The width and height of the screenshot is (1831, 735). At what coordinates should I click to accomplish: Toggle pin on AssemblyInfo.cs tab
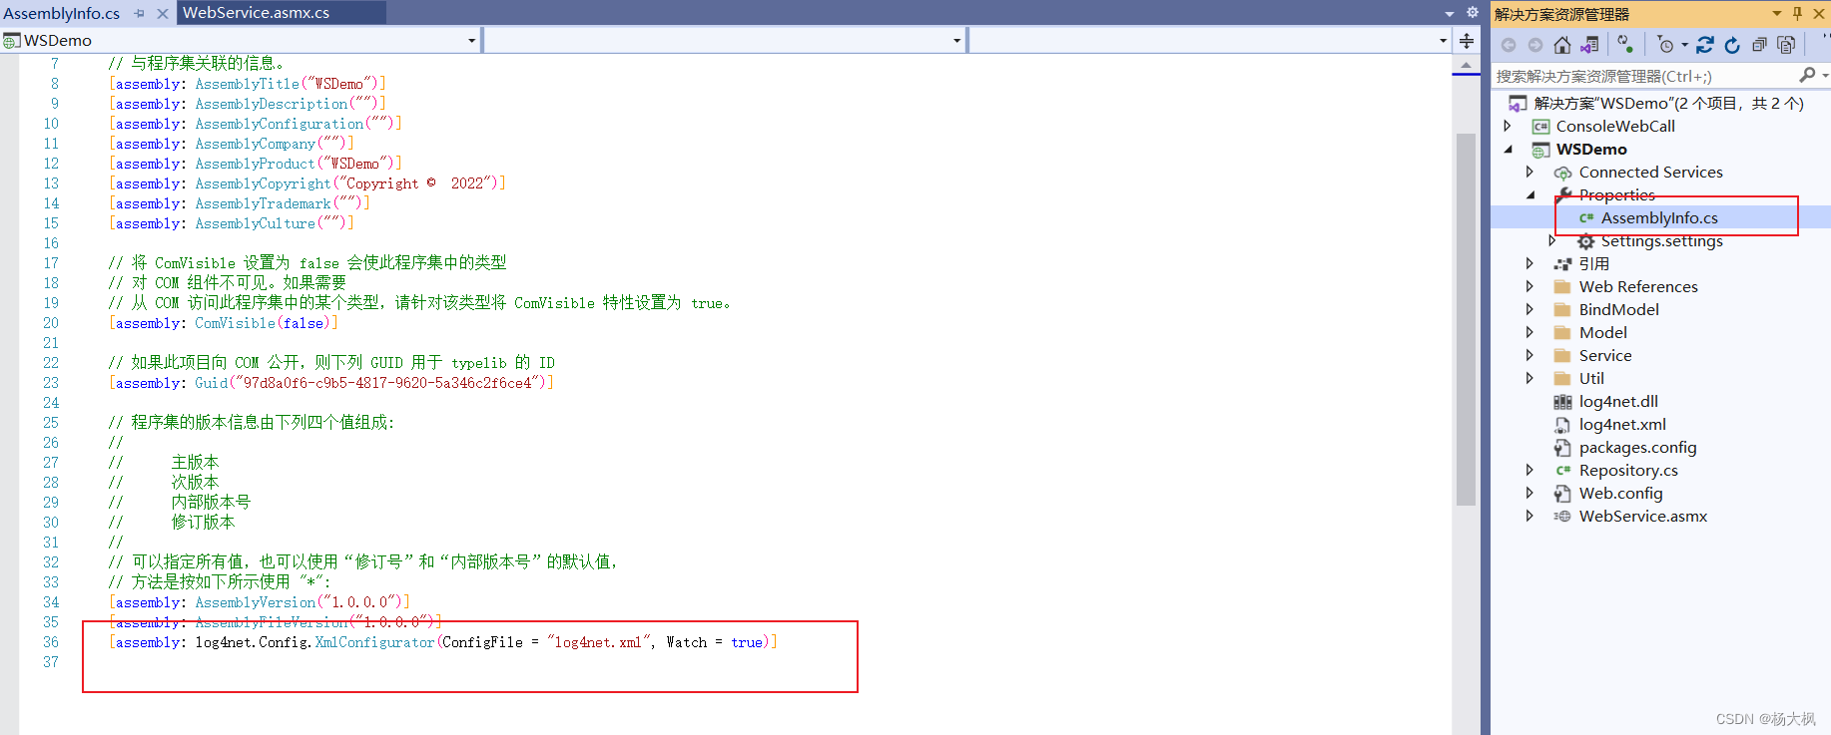(x=140, y=14)
